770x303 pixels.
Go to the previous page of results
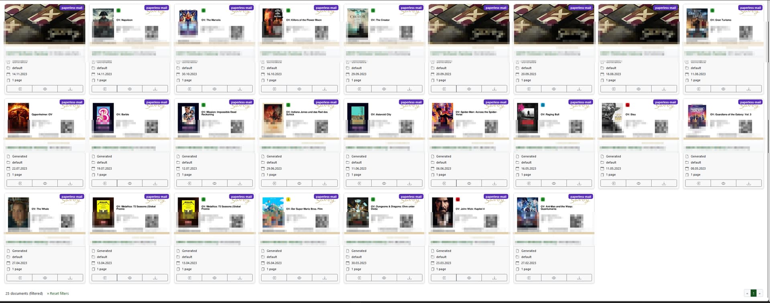[747, 293]
